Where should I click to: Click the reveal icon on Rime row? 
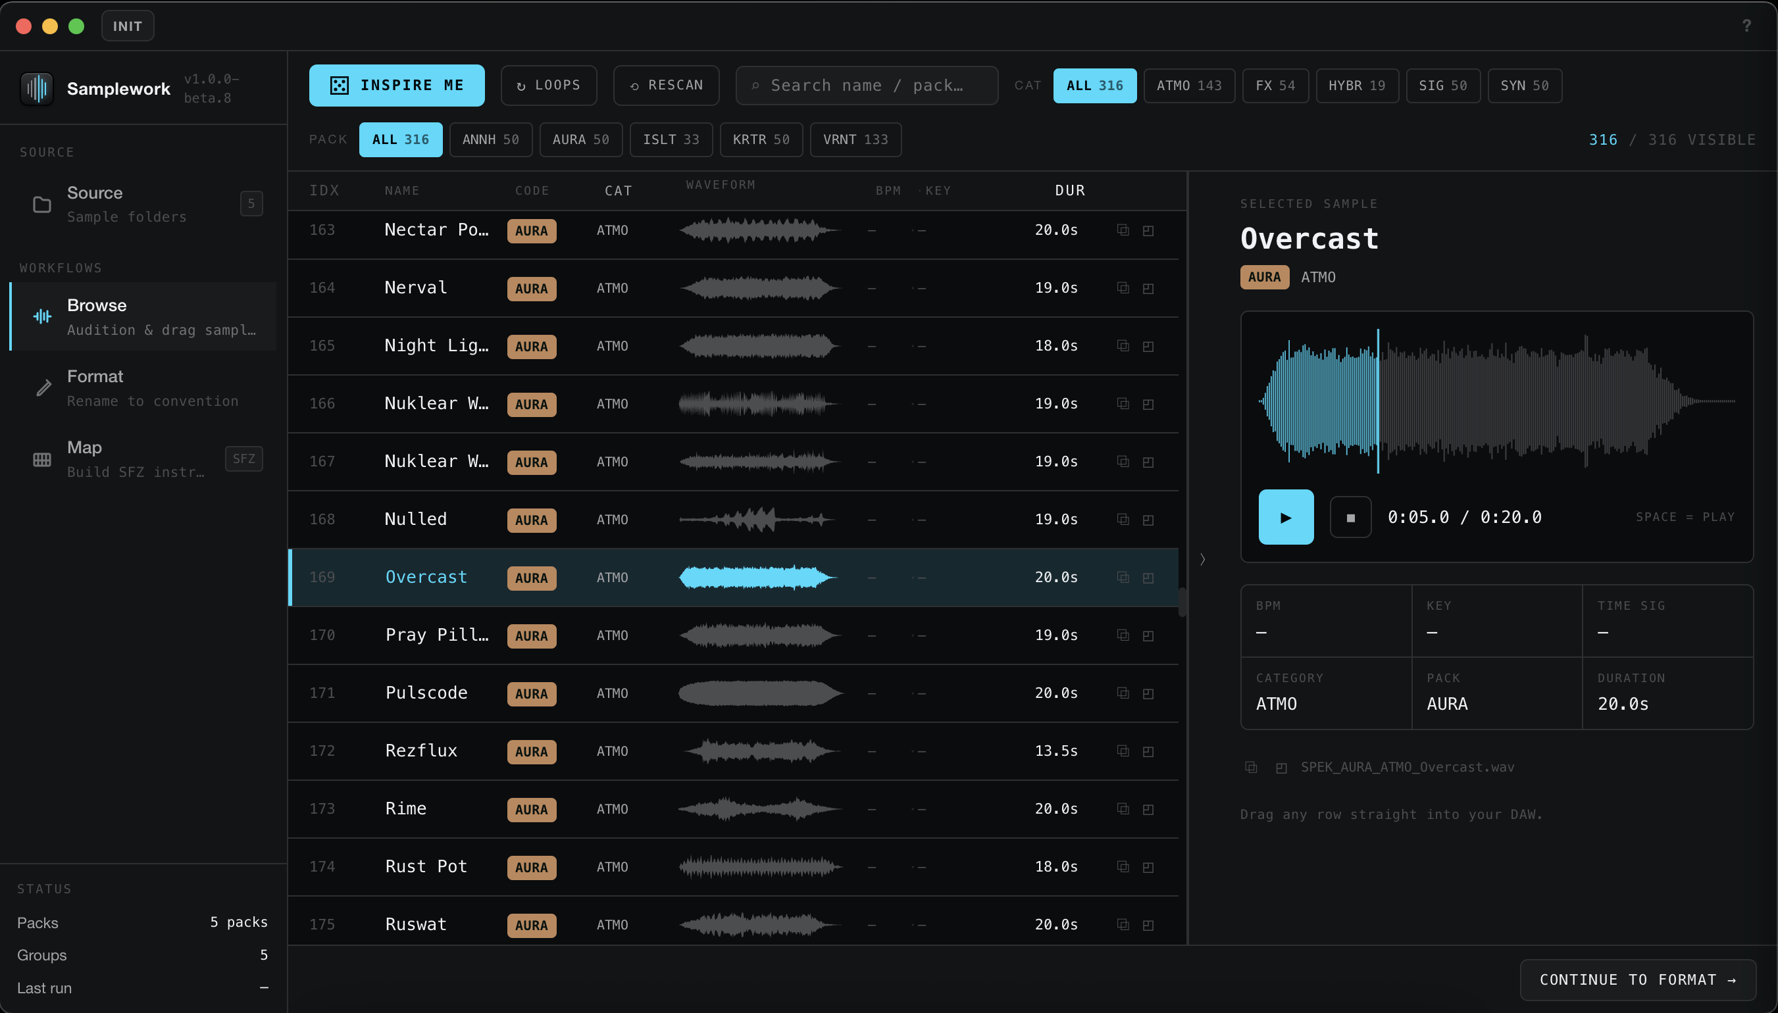[x=1148, y=808]
